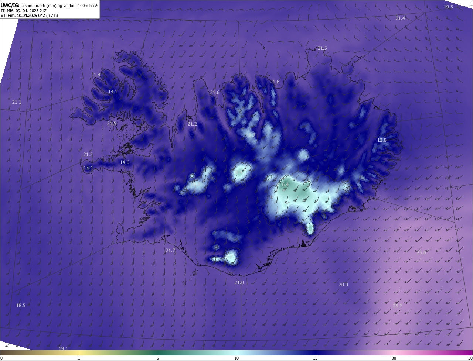The width and height of the screenshot is (473, 361).
Task: Click the 21.7 value off the southwest coast
Action: tap(170, 251)
